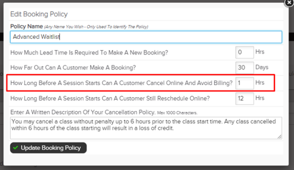The image size is (294, 170).
Task: Click the Days unit label
Action: 262,67
